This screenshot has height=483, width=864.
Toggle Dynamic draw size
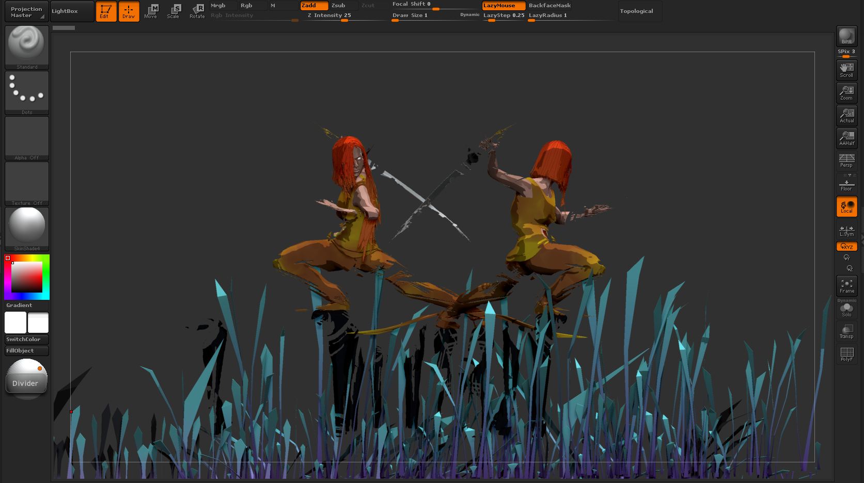[x=470, y=15]
